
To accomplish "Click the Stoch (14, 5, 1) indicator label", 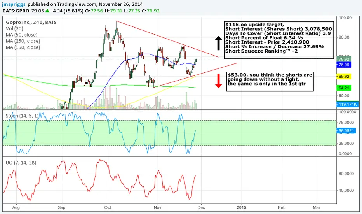I will (22, 116).
